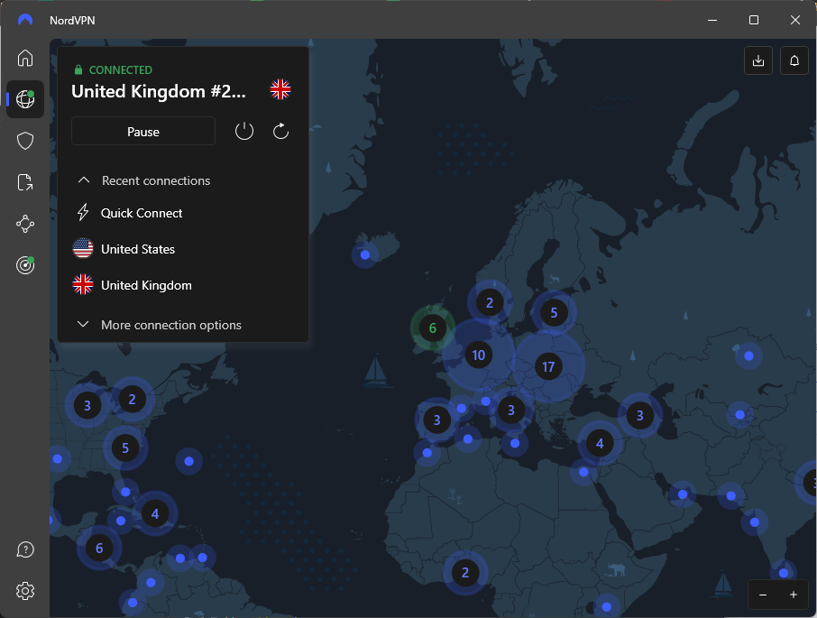Connect to United States recent connection

pyautogui.click(x=138, y=249)
